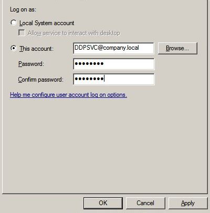Screen dimensions: 210x213
Task: Click the This account: label text
Action: click(x=36, y=49)
